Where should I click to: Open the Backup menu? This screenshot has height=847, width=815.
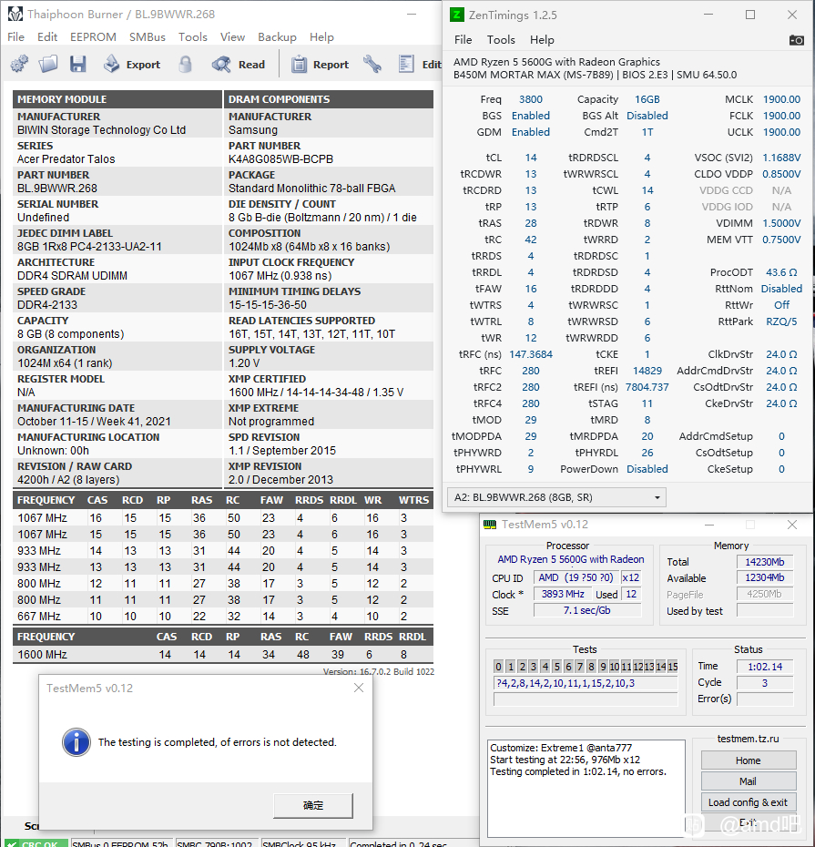(x=277, y=36)
